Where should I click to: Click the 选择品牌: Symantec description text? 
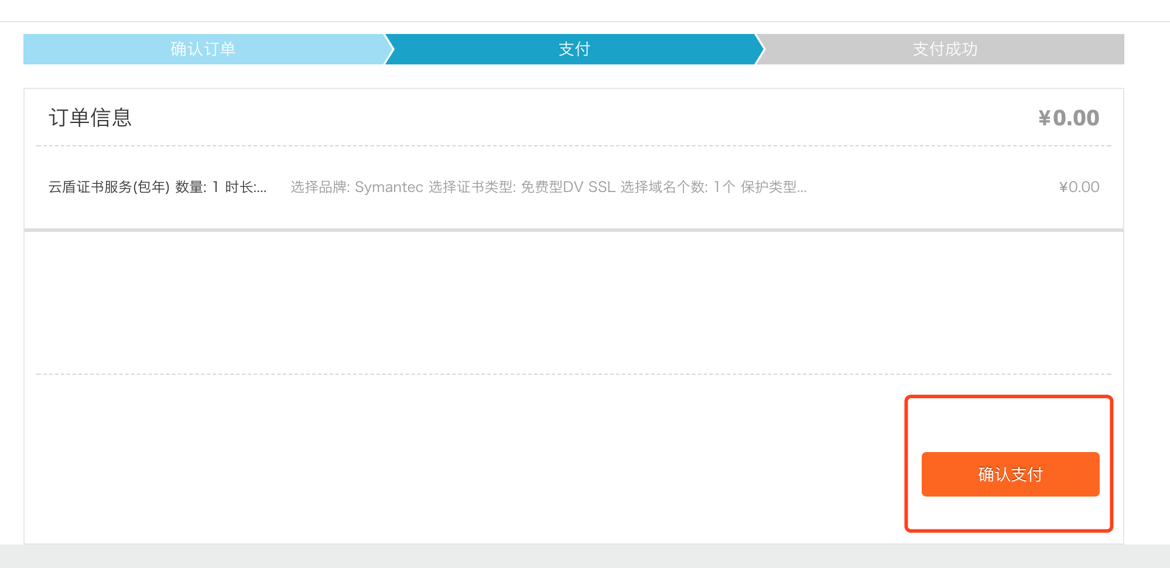pos(357,187)
